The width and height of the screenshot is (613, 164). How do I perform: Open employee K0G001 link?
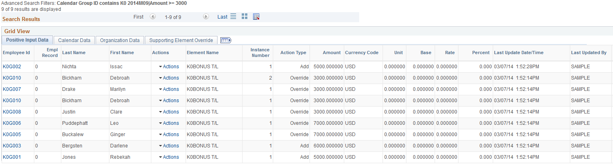point(12,157)
